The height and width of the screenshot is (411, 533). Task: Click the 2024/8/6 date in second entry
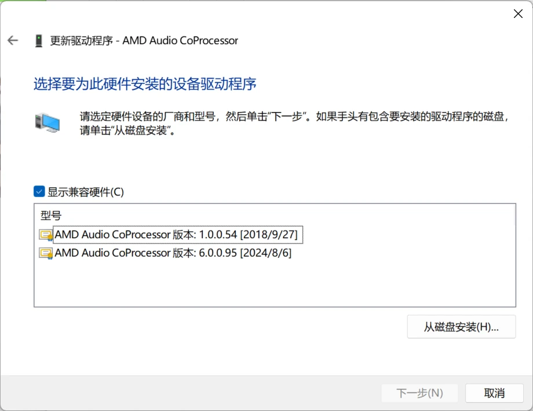click(266, 253)
